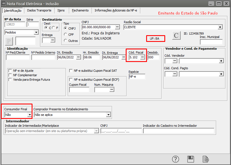The width and height of the screenshot is (231, 165).
Task: Select the CPF radio option
Action: 66,34
